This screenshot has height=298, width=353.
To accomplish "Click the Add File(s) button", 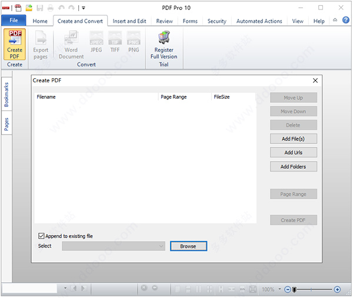I will 294,139.
